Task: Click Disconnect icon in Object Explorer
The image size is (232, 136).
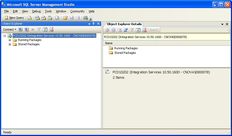Action: tap(27, 29)
